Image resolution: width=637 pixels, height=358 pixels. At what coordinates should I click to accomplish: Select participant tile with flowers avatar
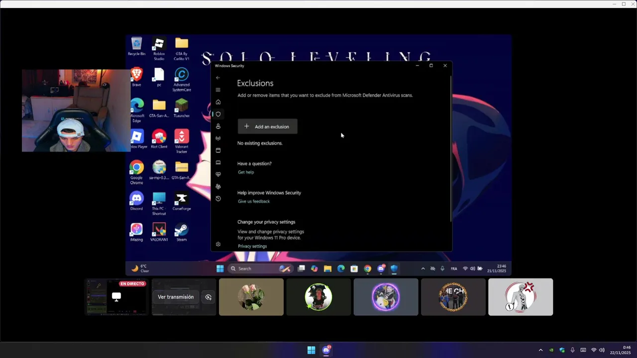tap(251, 297)
